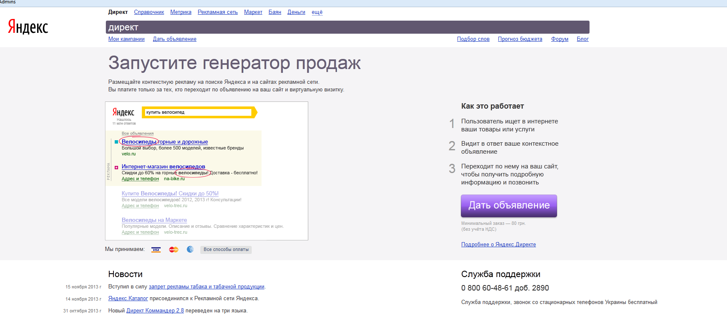Click the Дать объявление link under header
This screenshot has height=320, width=727.
[175, 39]
